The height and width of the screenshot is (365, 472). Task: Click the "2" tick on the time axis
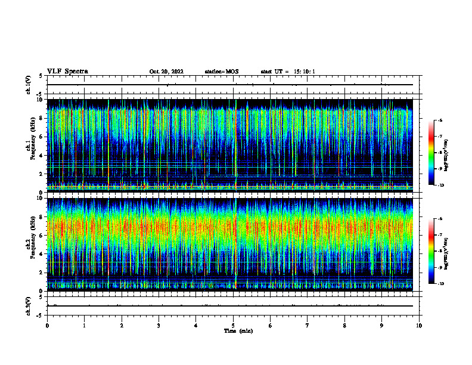pyautogui.click(x=122, y=326)
